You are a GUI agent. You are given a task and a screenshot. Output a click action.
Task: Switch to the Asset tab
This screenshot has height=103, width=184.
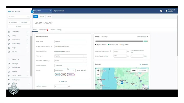(x=35, y=30)
